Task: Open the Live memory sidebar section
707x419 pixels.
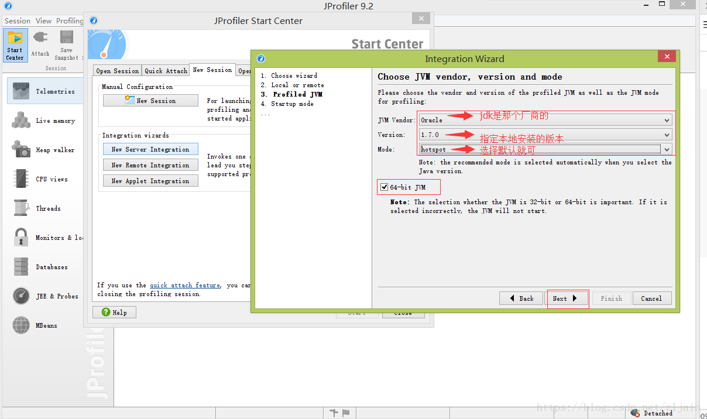Action: click(x=45, y=121)
